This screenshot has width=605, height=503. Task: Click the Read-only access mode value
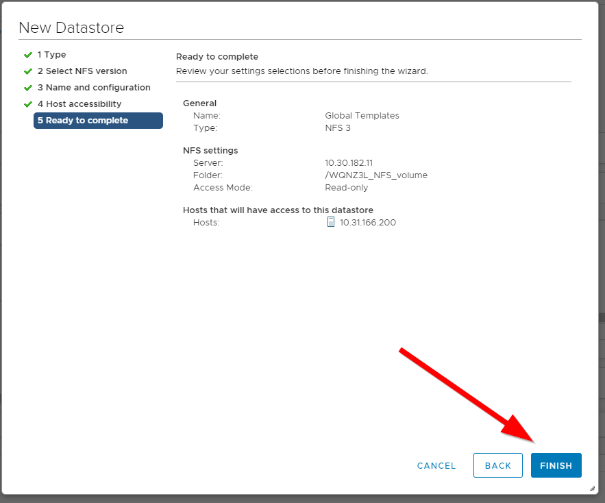click(346, 188)
